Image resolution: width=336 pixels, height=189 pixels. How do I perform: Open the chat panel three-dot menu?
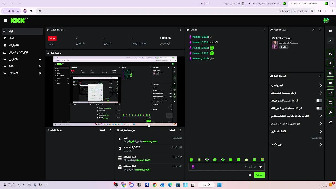(264, 30)
